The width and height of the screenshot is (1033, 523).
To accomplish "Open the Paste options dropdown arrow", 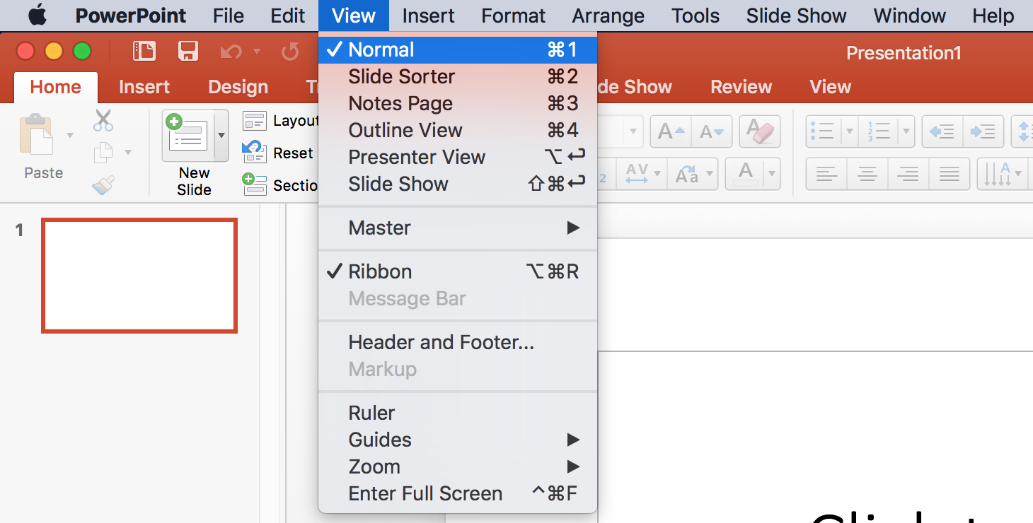I will [69, 135].
